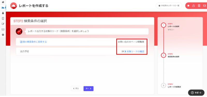Open the mail icon in header
207x97 pixels.
[x=204, y=6]
